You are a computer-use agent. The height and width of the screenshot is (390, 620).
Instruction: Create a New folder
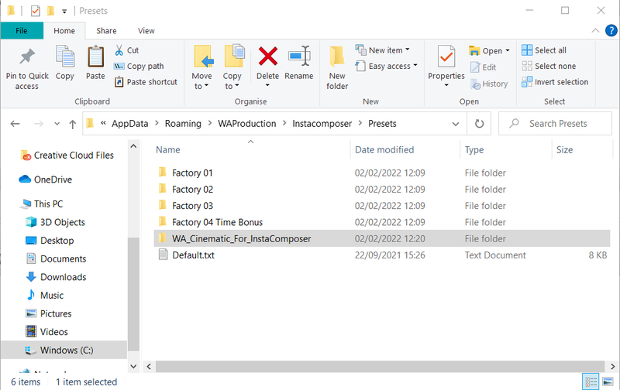(x=337, y=68)
